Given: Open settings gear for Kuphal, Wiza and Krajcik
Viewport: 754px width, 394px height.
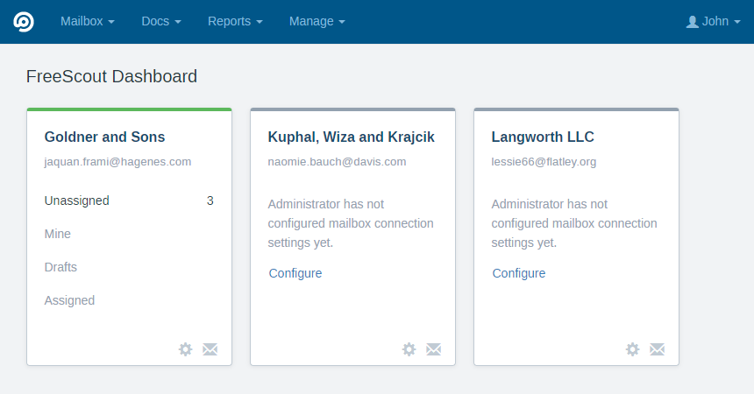Looking at the screenshot, I should coord(409,349).
